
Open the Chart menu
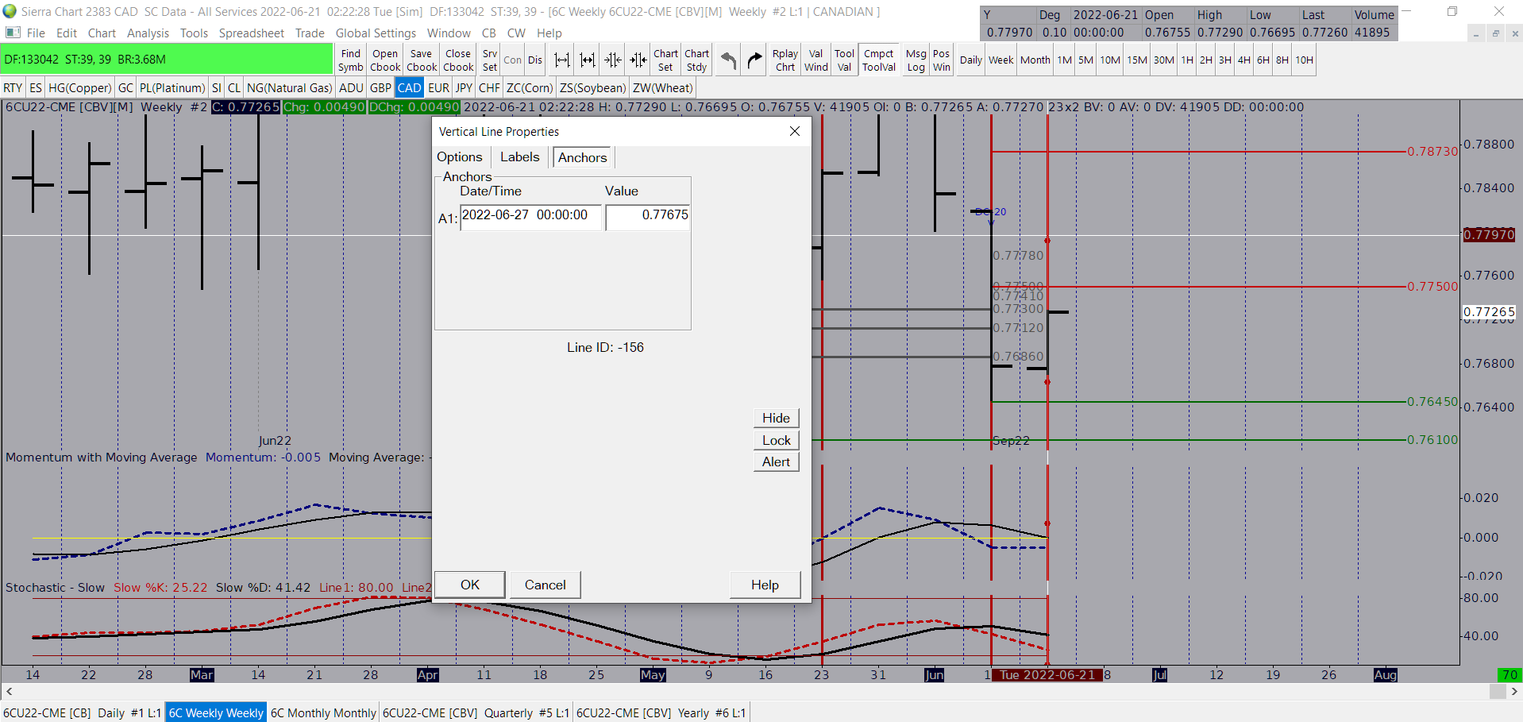[102, 33]
